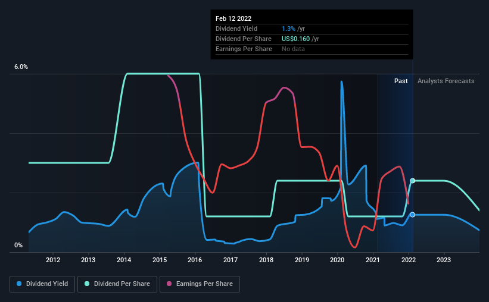Click the 2018 x-axis label
489x302 pixels.
click(x=266, y=260)
